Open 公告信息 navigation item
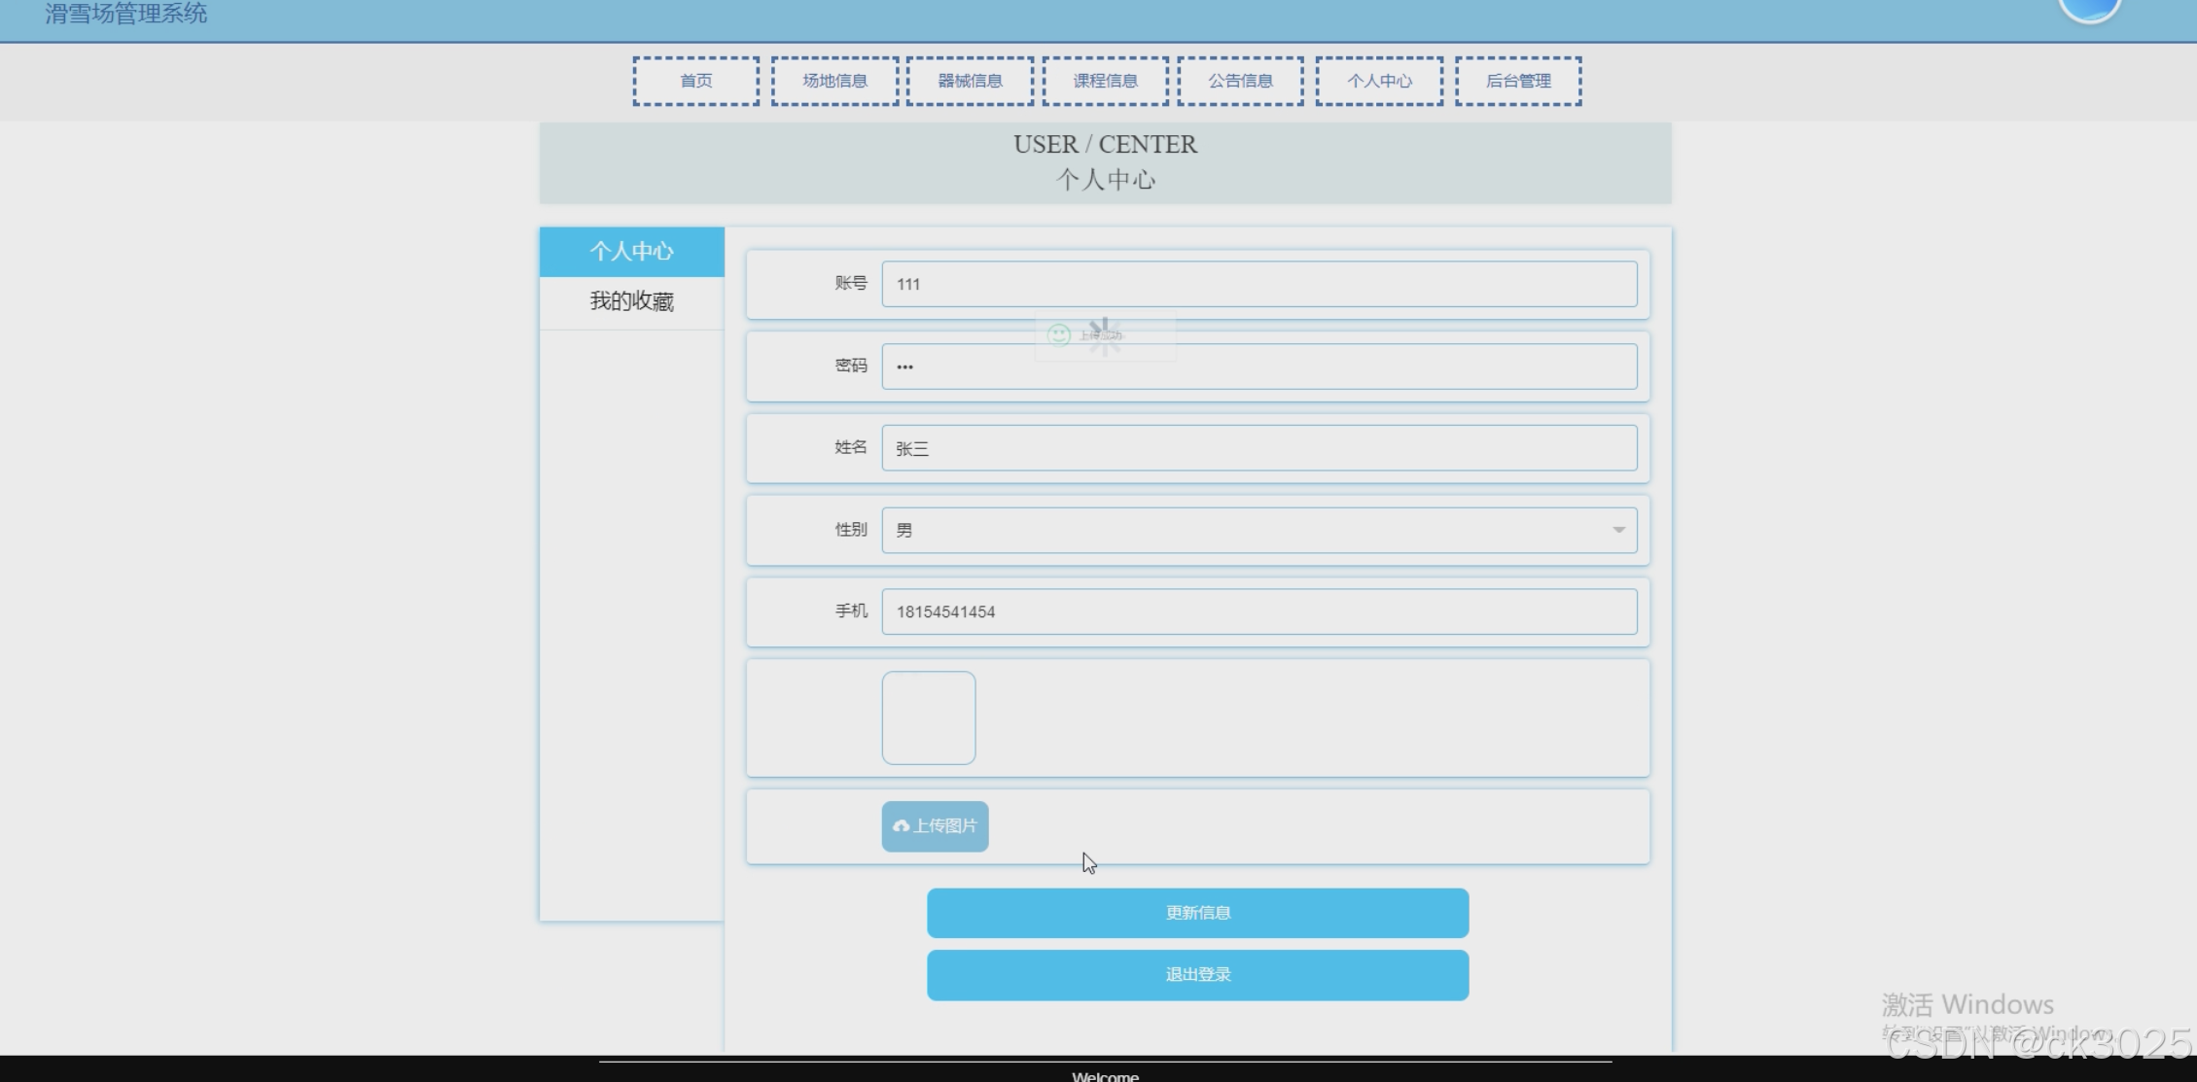This screenshot has width=2197, height=1082. tap(1240, 81)
